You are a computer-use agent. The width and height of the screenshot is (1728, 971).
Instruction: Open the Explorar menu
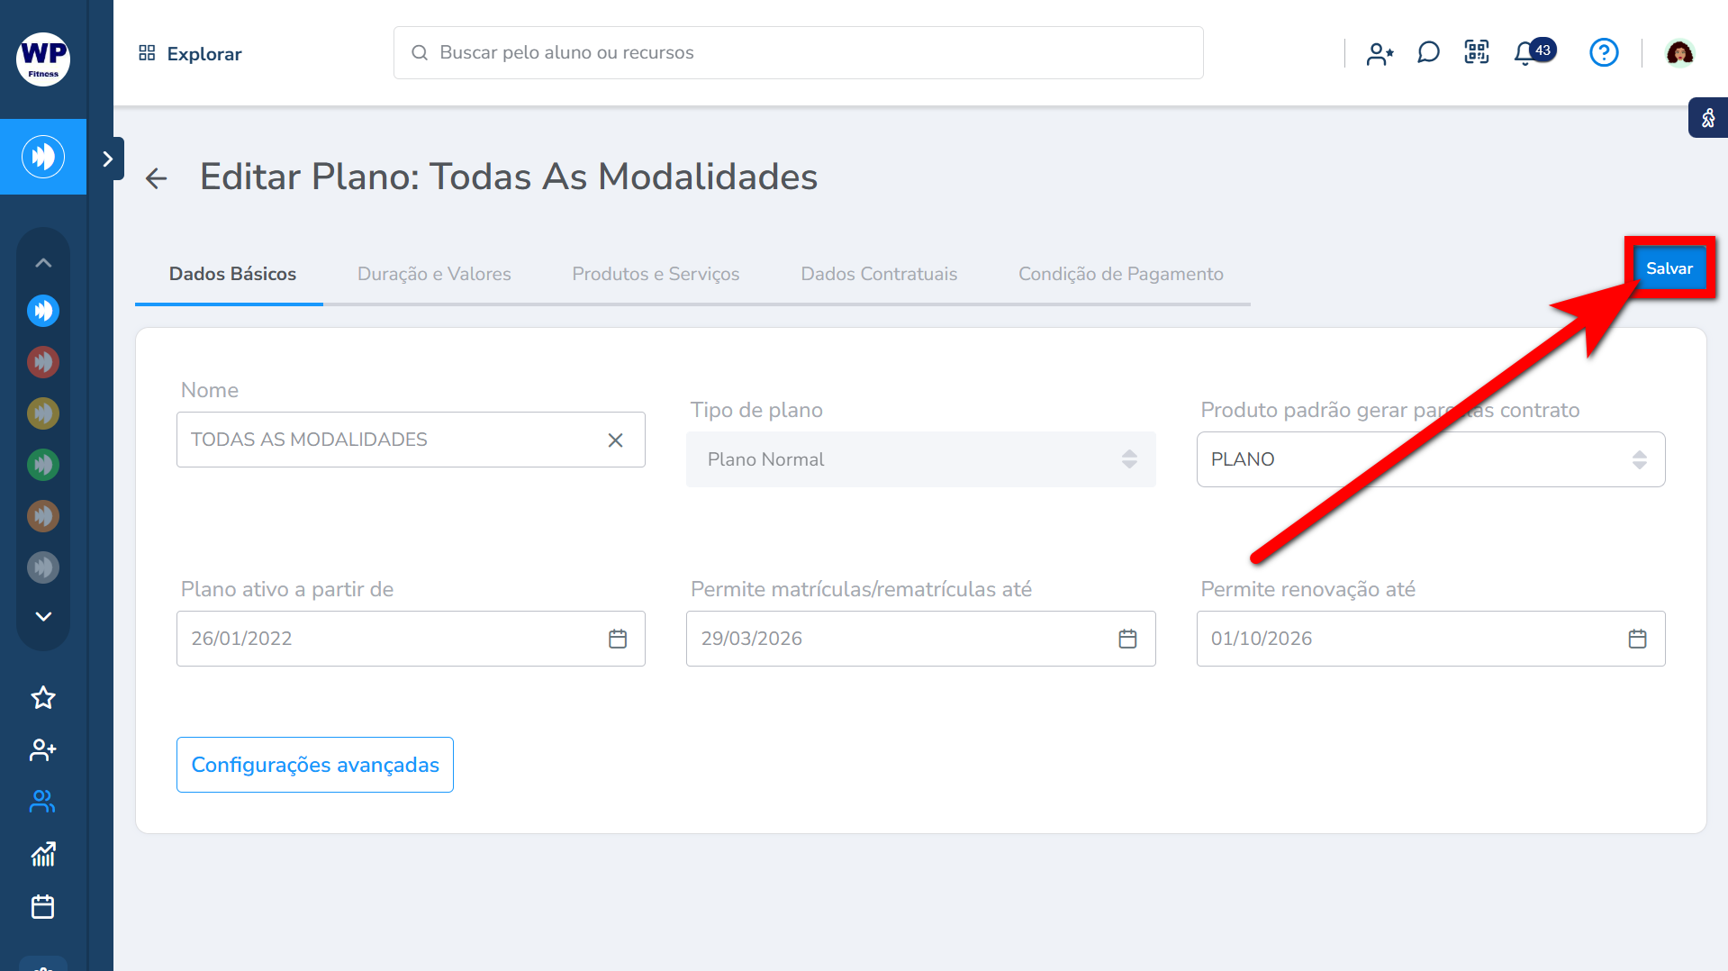pos(190,54)
